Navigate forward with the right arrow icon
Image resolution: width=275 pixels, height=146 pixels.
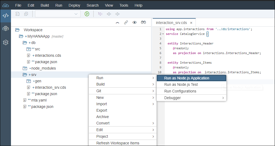tap(117, 14)
